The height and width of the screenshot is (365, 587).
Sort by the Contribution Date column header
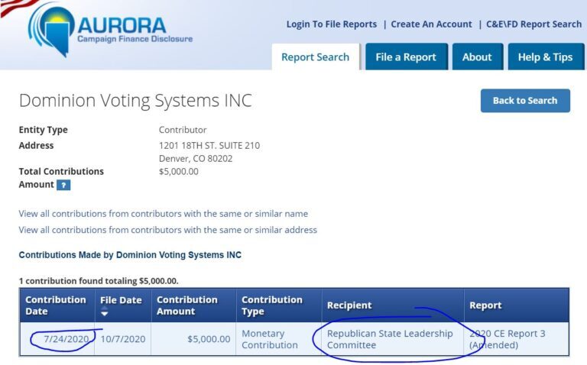[56, 305]
